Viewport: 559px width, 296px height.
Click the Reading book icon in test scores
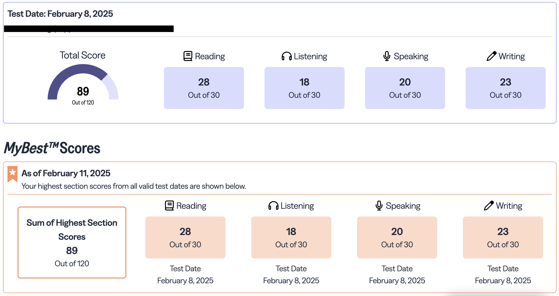click(x=188, y=56)
